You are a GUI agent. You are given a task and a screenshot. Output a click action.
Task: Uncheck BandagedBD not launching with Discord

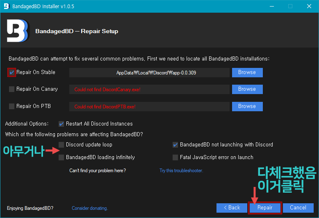coord(175,145)
